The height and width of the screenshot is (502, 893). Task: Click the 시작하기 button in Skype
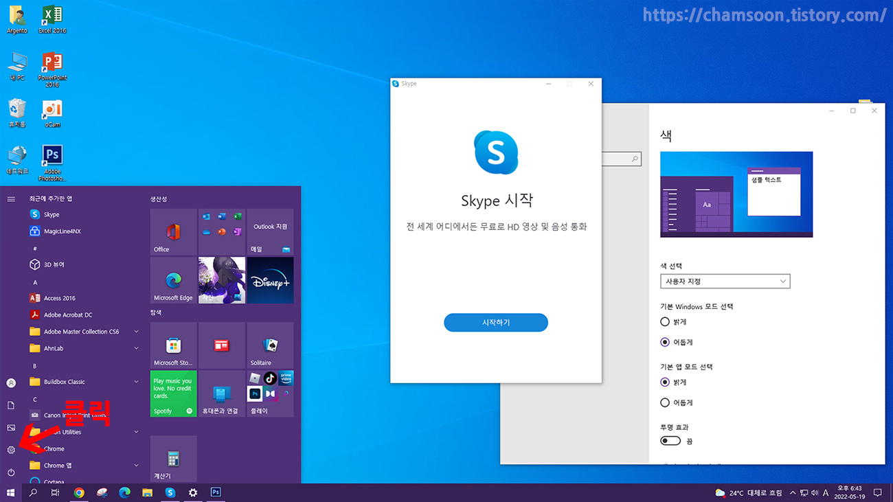click(x=496, y=322)
